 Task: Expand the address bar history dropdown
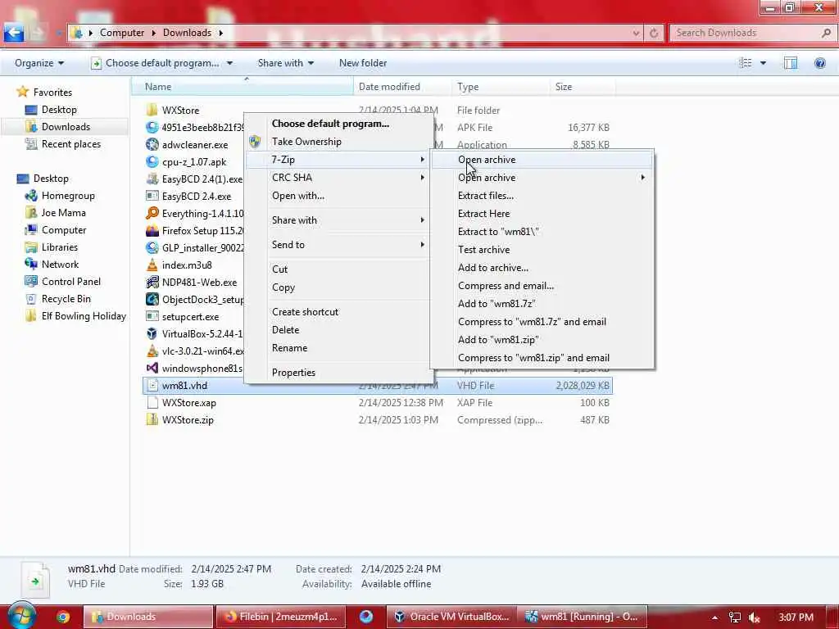tap(636, 33)
